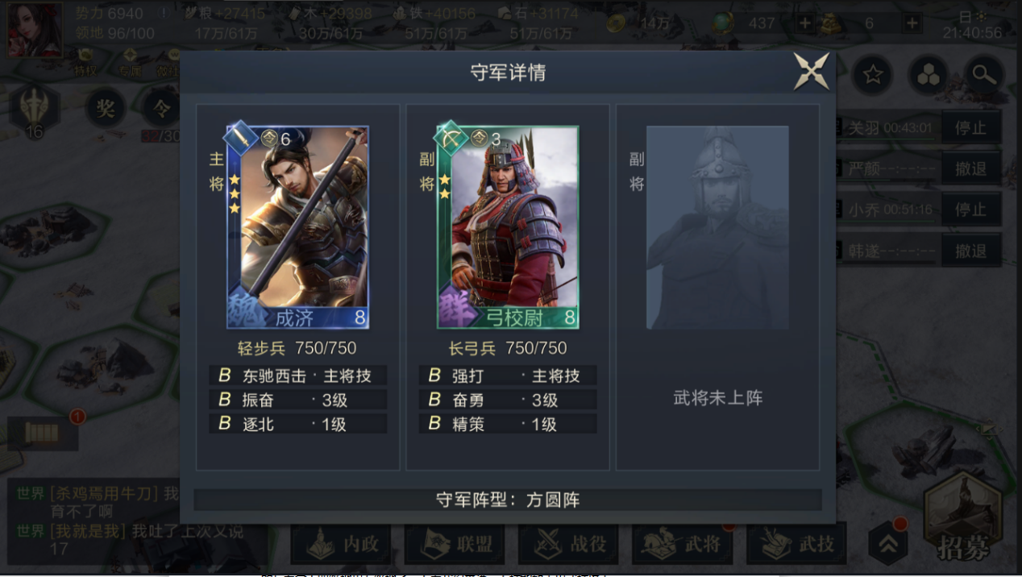The image size is (1022, 577).
Task: Switch to the 内政 menu
Action: [341, 545]
